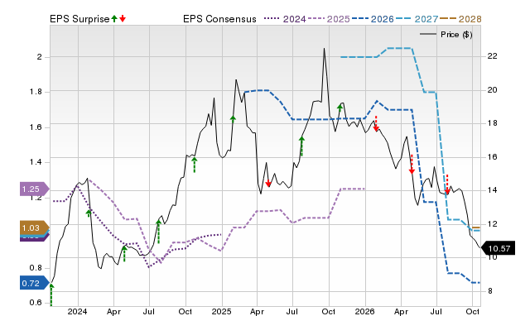This screenshot has width=530, height=316.
Task: Click the Oct label just before 2026
Action: tap(329, 311)
